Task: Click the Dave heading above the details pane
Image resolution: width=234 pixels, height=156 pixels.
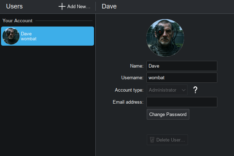Action: click(x=109, y=6)
